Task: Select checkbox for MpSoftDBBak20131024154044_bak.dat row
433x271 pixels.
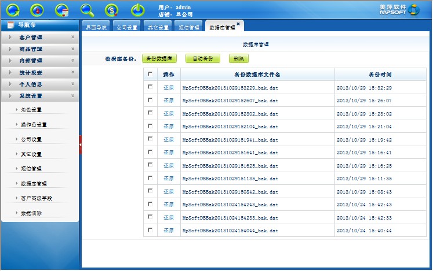Action: (x=151, y=230)
